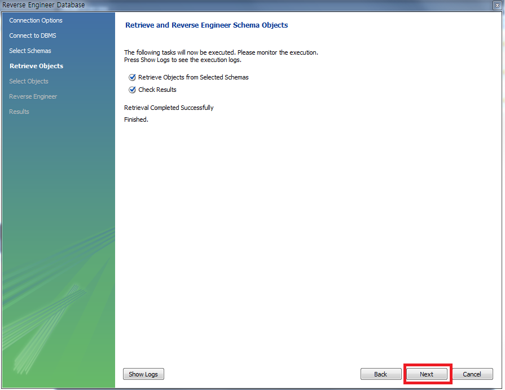Click check icon beside Check Results
The image size is (505, 390).
click(x=132, y=90)
